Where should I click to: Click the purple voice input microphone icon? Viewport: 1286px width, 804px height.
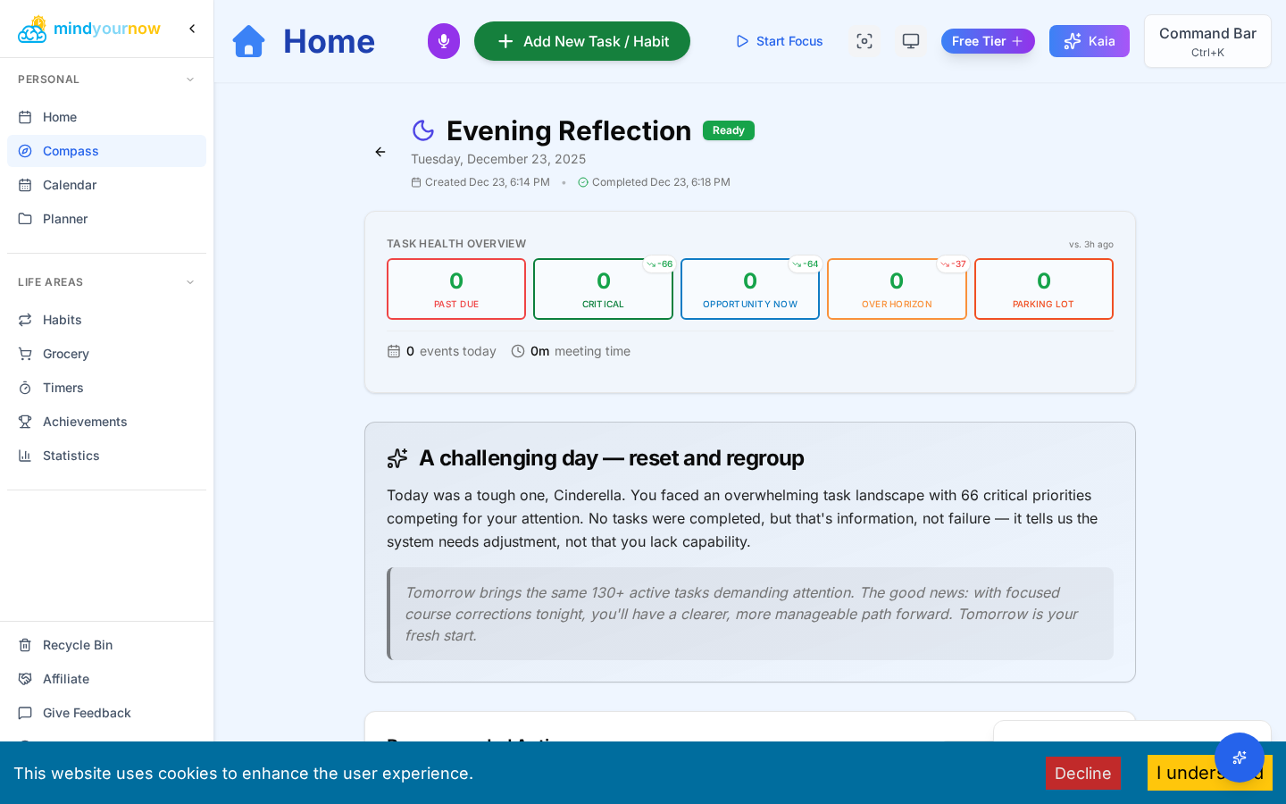point(443,40)
